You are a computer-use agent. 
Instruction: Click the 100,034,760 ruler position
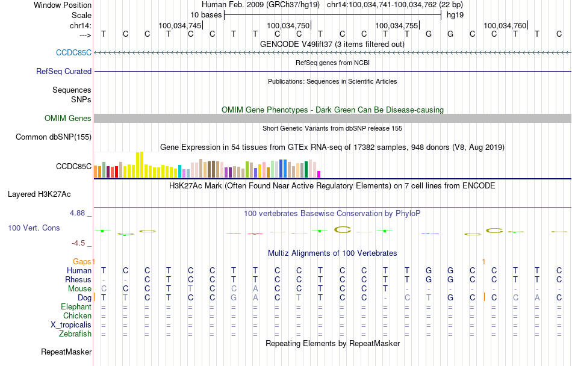click(x=505, y=25)
